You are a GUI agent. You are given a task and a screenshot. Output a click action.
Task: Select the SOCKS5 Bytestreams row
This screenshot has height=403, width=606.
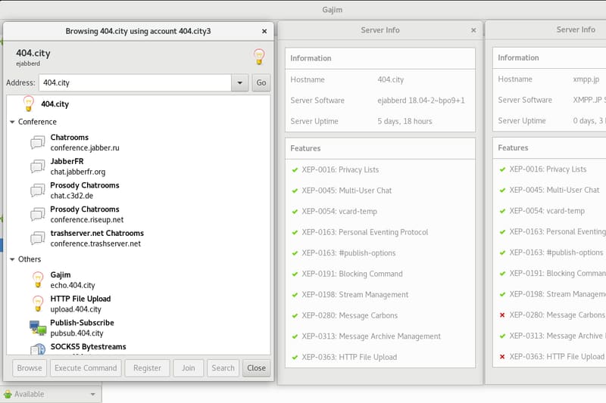tap(139, 349)
